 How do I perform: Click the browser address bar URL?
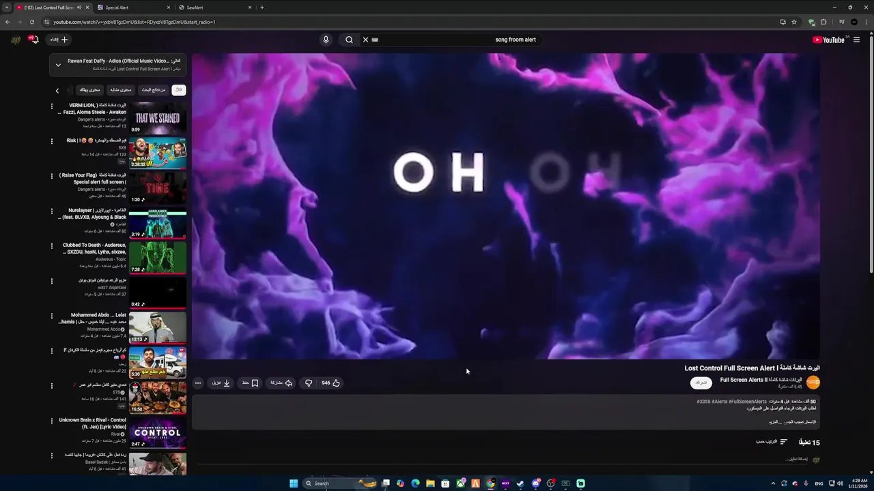coord(135,22)
